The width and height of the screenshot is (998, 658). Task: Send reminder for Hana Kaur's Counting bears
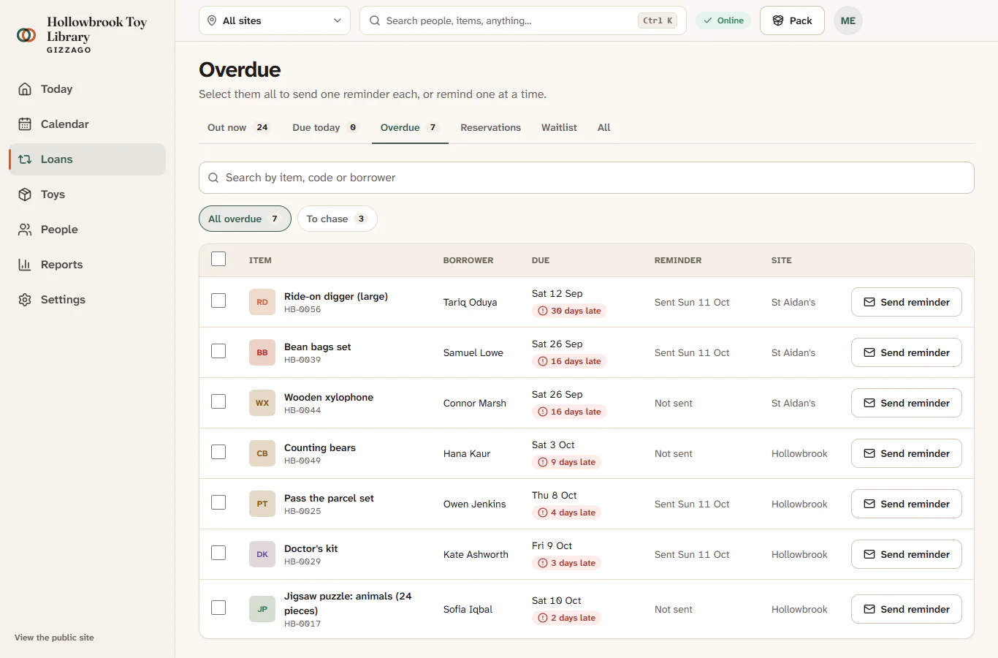coord(907,453)
